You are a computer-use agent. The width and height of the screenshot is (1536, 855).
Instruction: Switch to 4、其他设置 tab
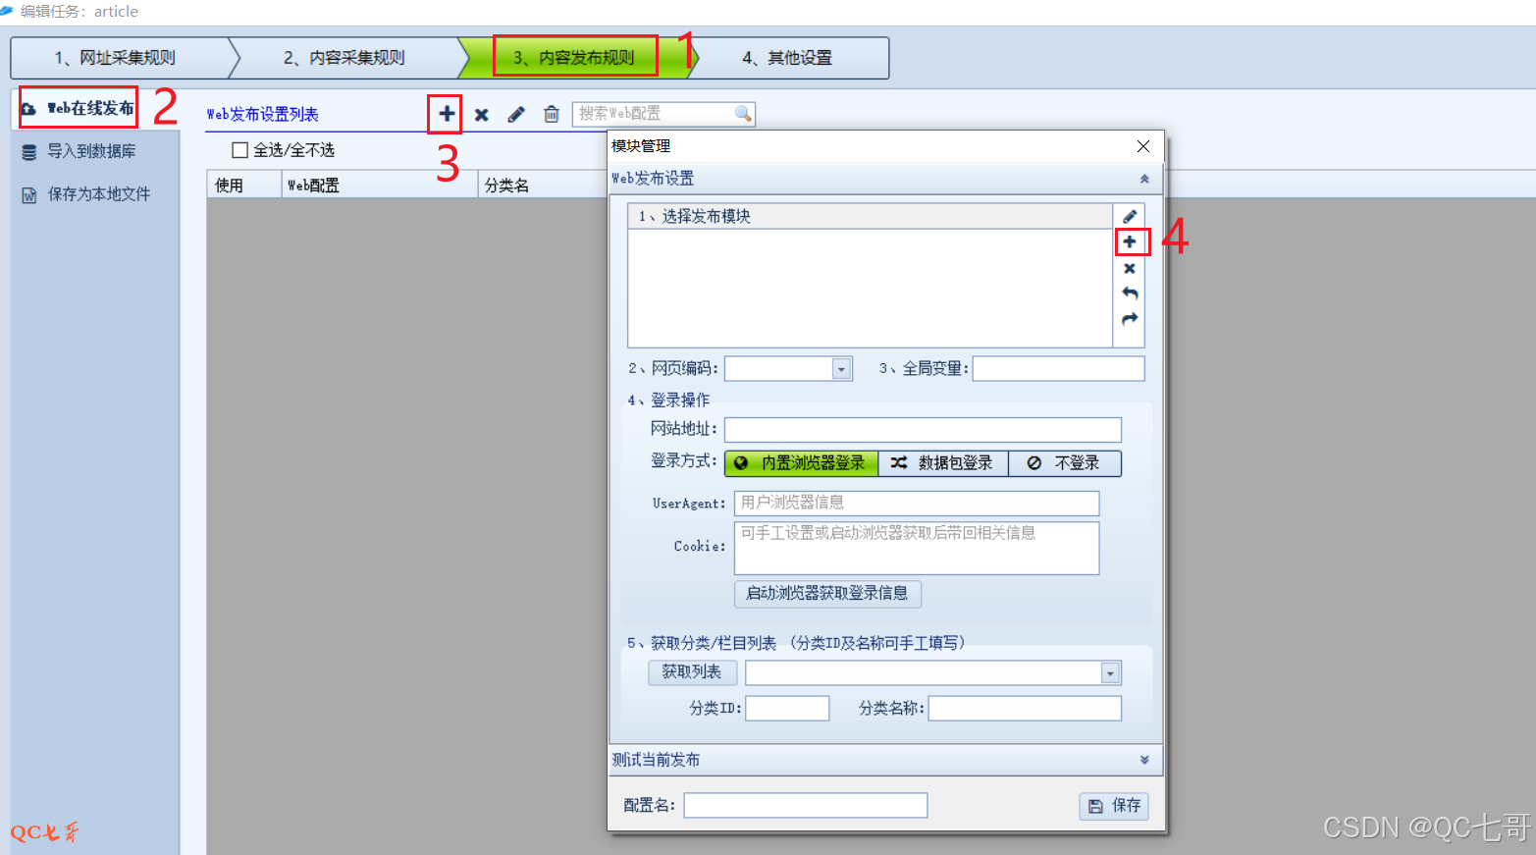tap(787, 58)
